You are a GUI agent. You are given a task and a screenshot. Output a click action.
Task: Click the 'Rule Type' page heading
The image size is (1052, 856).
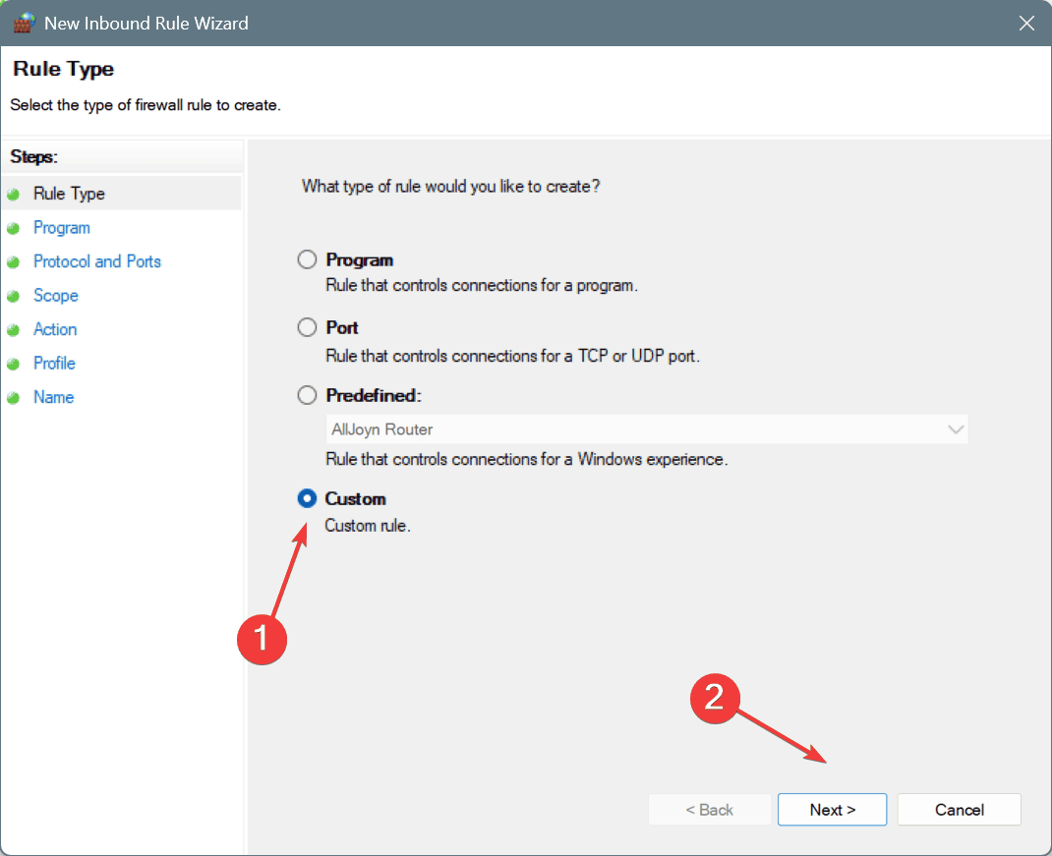point(64,69)
